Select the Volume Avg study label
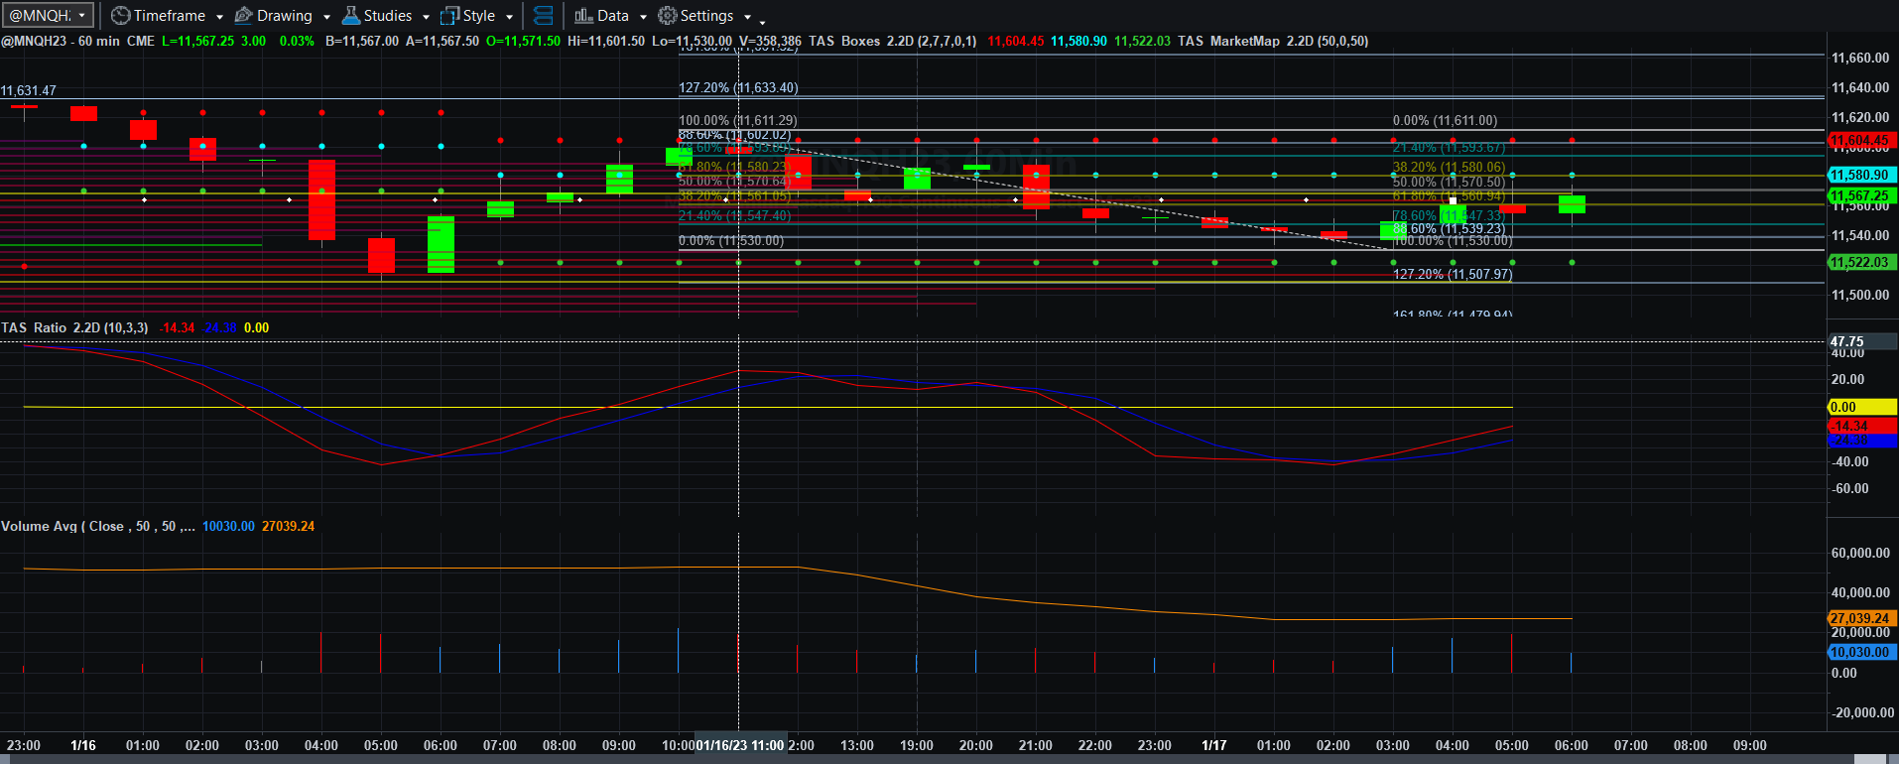 pos(97,526)
